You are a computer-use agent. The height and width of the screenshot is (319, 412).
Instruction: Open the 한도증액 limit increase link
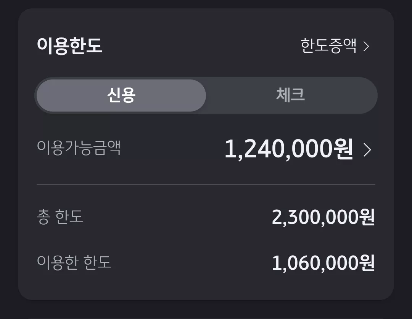pyautogui.click(x=335, y=46)
